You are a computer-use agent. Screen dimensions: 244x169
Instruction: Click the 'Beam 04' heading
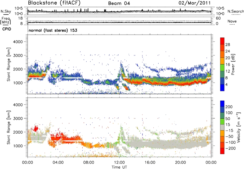(x=119, y=3)
